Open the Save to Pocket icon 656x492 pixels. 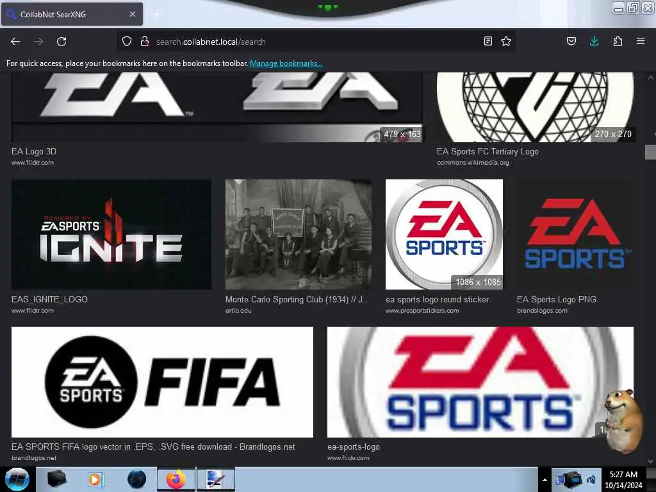point(571,41)
